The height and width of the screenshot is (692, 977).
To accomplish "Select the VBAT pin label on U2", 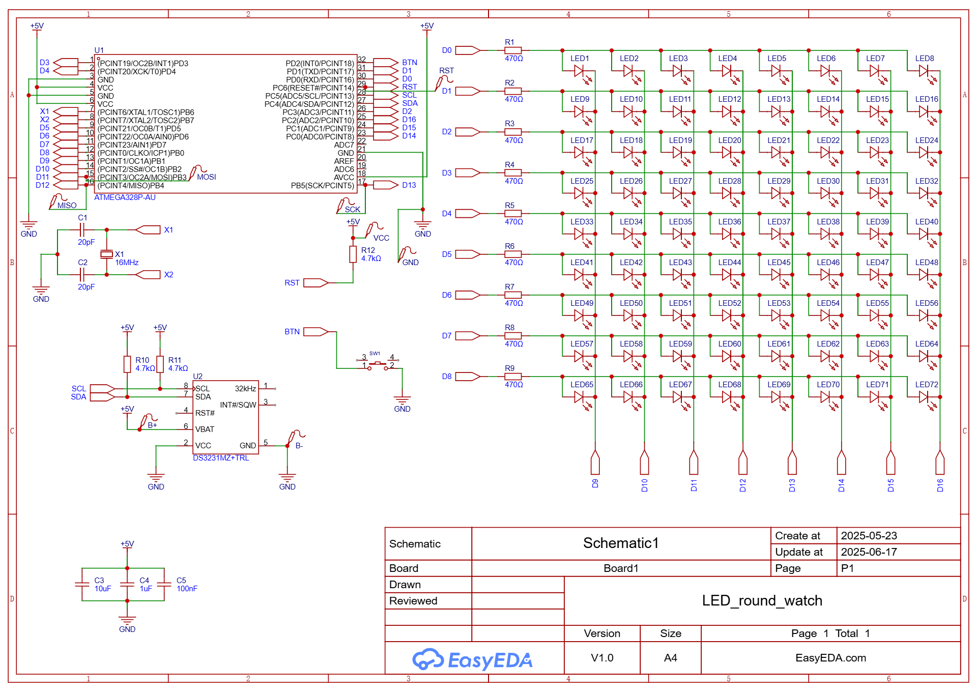I will click(205, 429).
